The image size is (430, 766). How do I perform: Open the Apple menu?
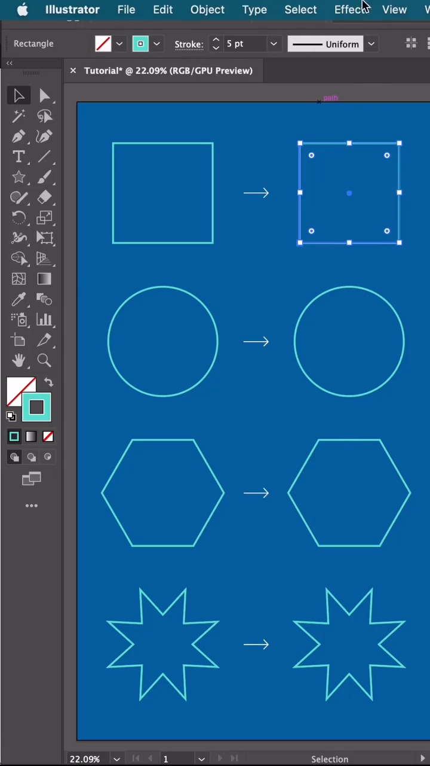click(22, 10)
